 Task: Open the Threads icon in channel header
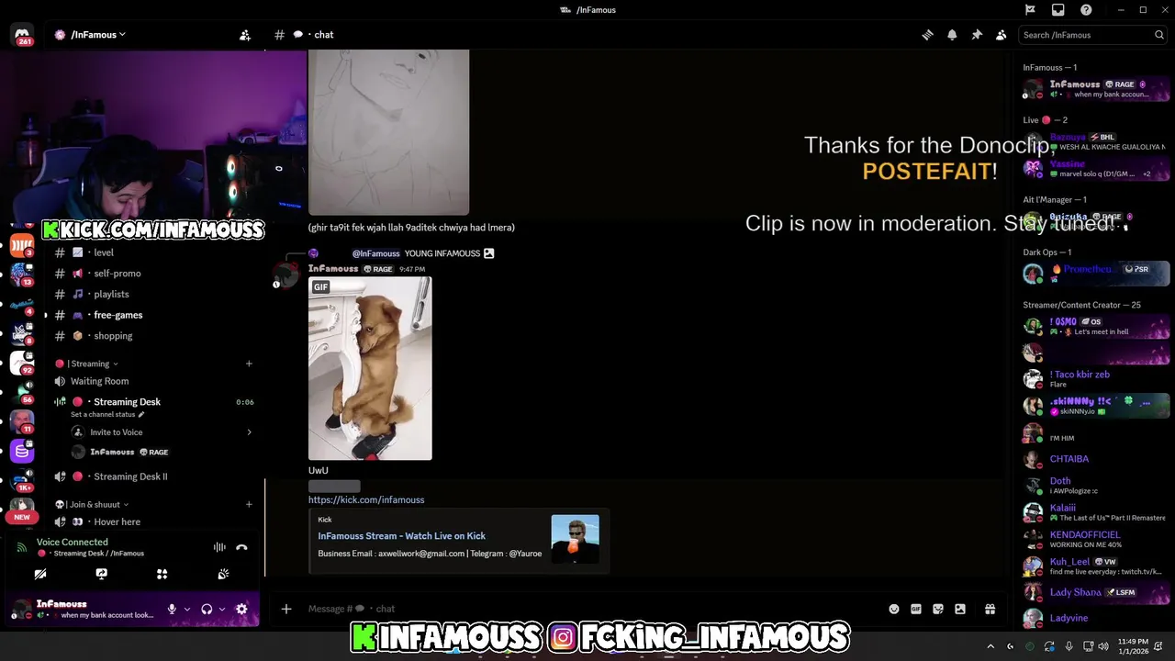pos(927,35)
